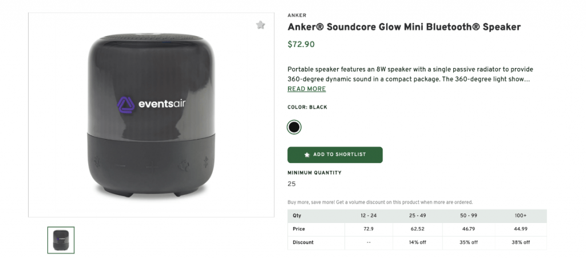
Task: Select the 12 - 24 quantity column header
Action: pyautogui.click(x=369, y=216)
